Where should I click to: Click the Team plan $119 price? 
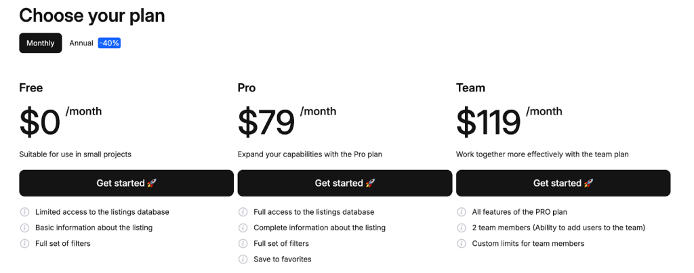point(488,123)
